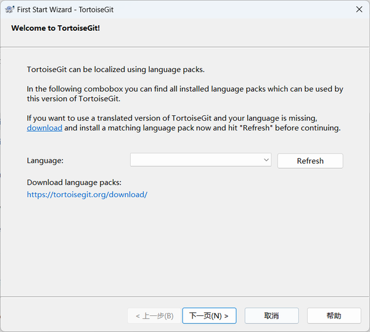
Task: Click the "Download language packs:" label
Action: (74, 182)
